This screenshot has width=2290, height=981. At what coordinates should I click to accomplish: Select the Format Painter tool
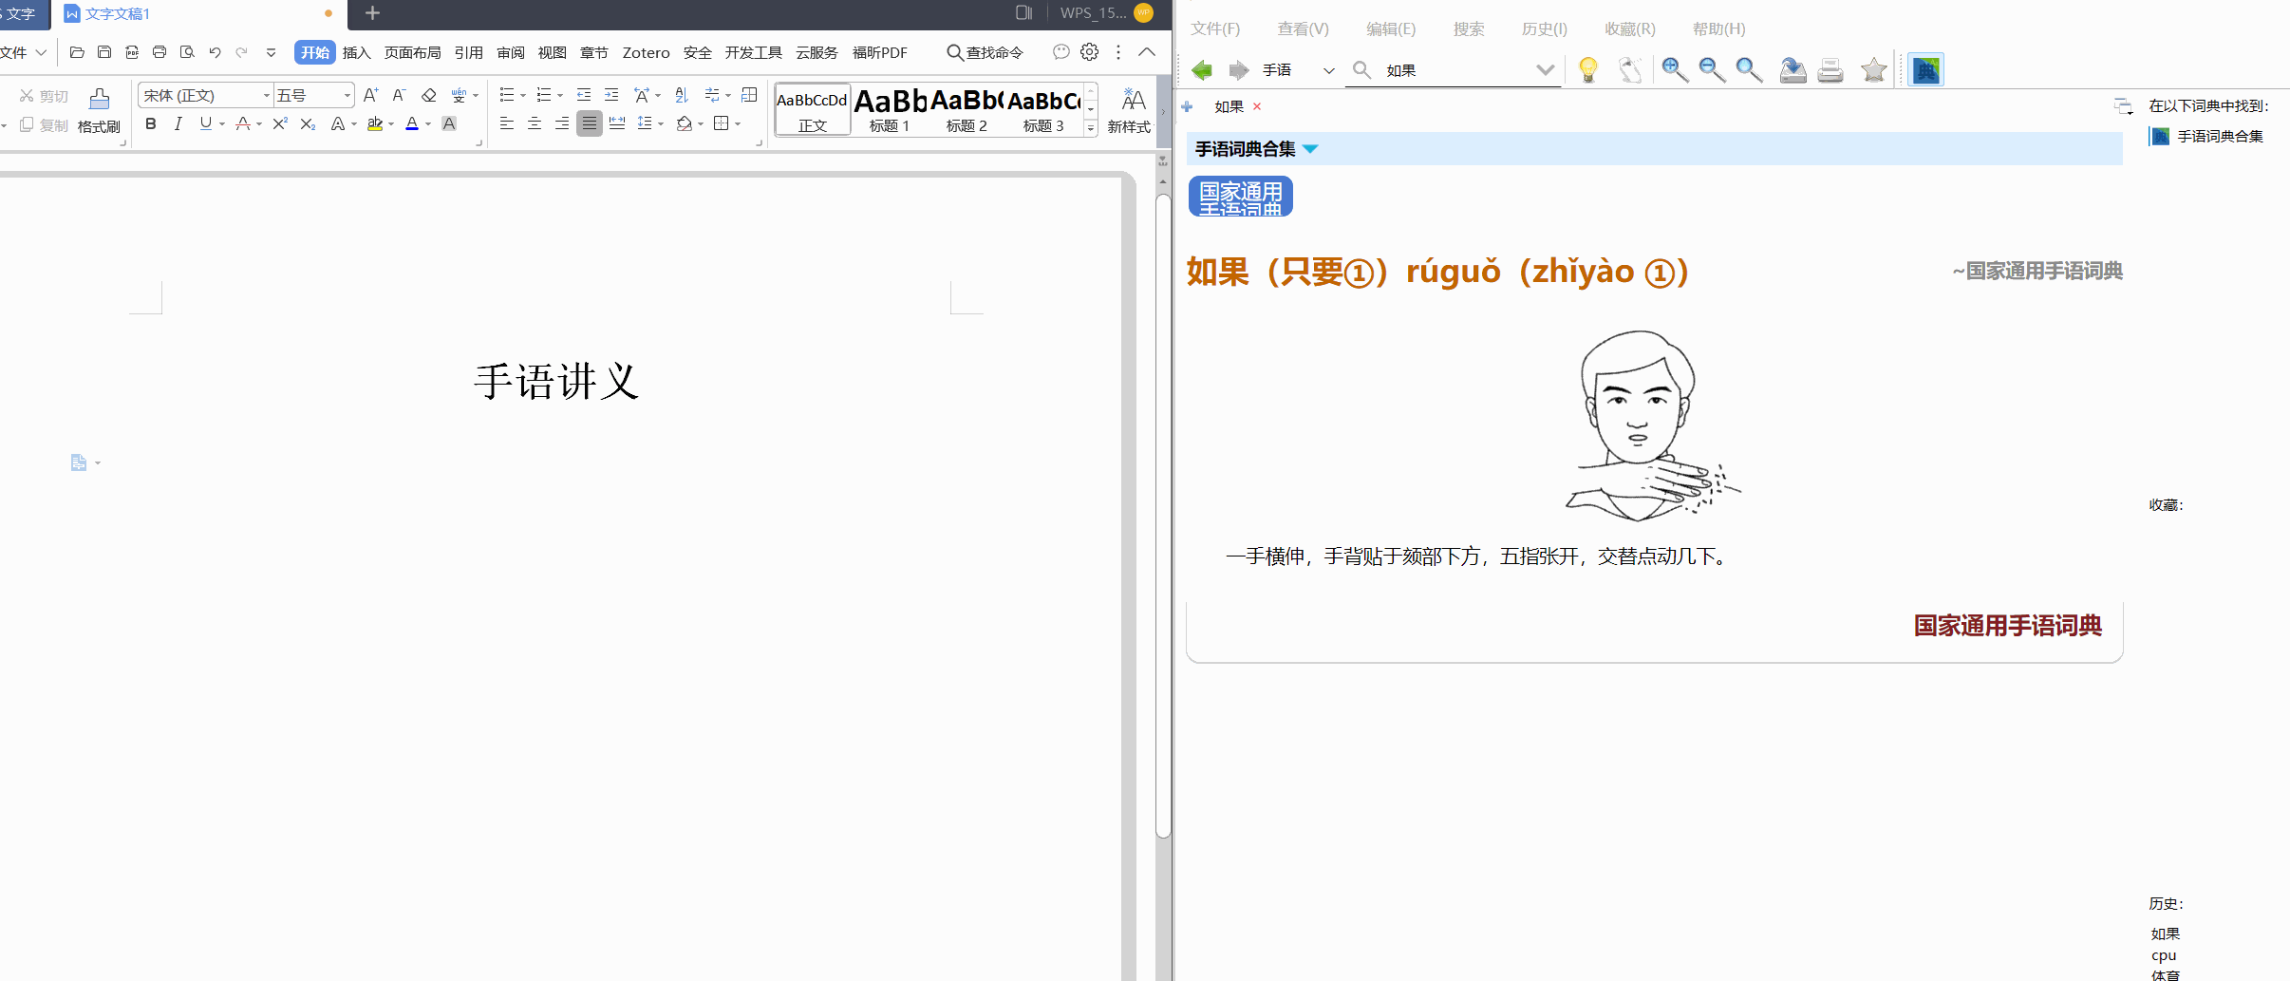click(98, 109)
